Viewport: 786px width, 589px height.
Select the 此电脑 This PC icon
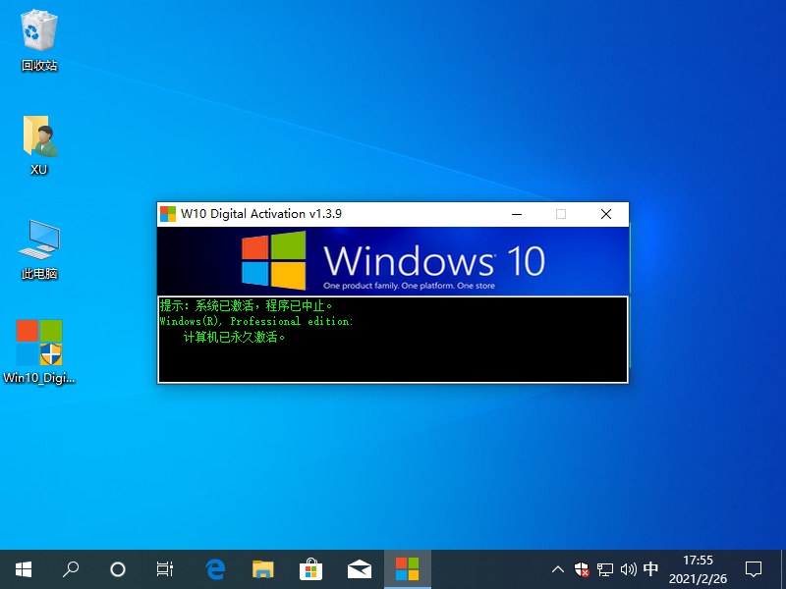39,241
